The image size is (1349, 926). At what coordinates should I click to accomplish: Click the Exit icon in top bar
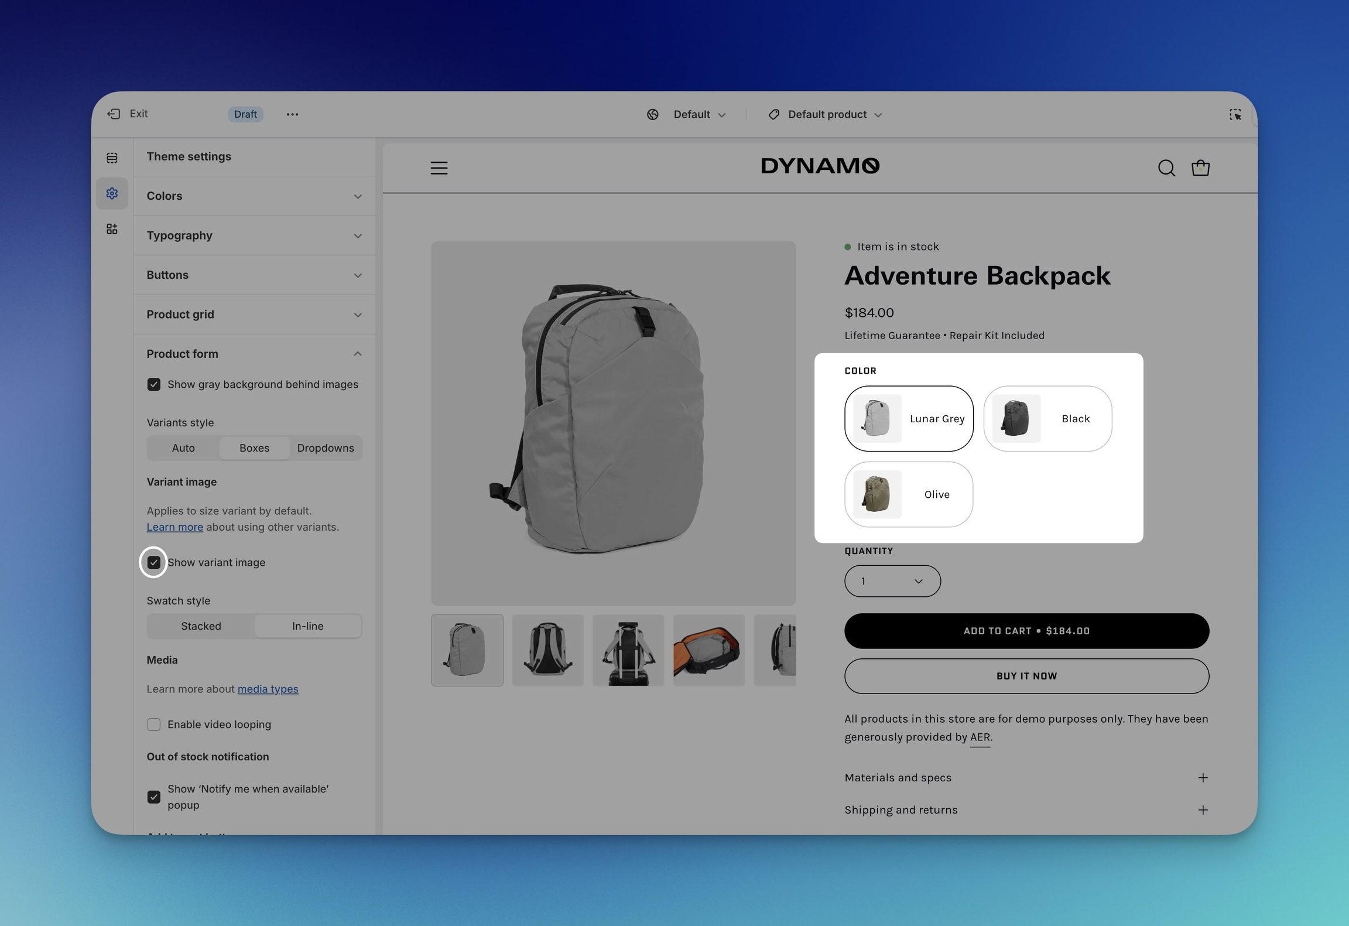click(x=114, y=114)
